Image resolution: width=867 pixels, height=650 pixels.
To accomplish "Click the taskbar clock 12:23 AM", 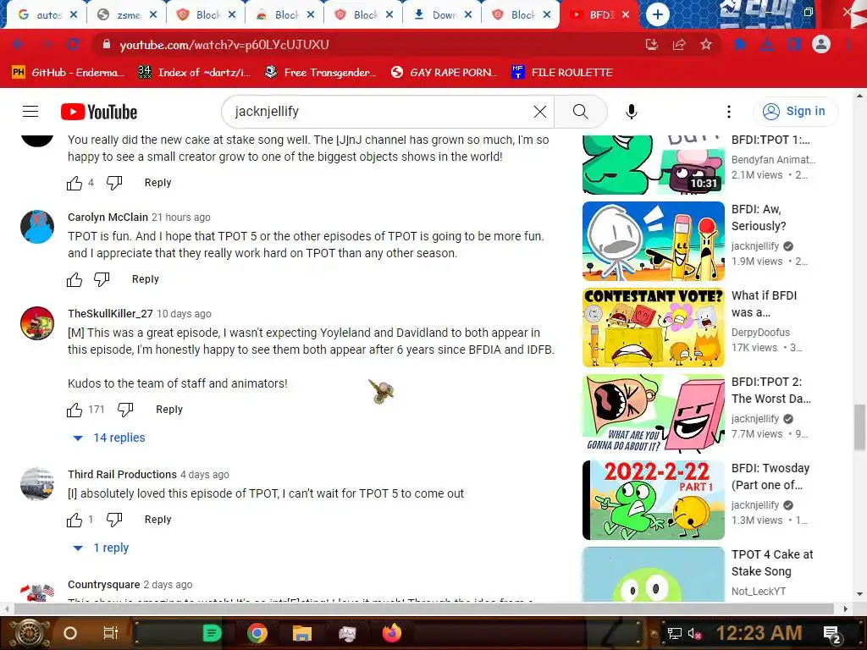I will click(x=759, y=633).
